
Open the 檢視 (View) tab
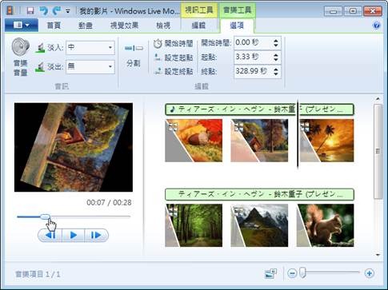pyautogui.click(x=163, y=26)
